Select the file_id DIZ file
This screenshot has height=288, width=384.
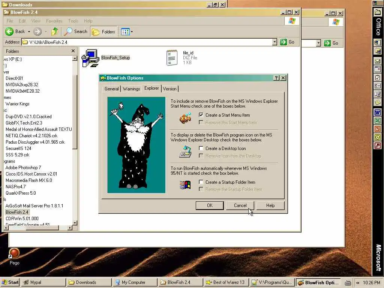click(172, 58)
